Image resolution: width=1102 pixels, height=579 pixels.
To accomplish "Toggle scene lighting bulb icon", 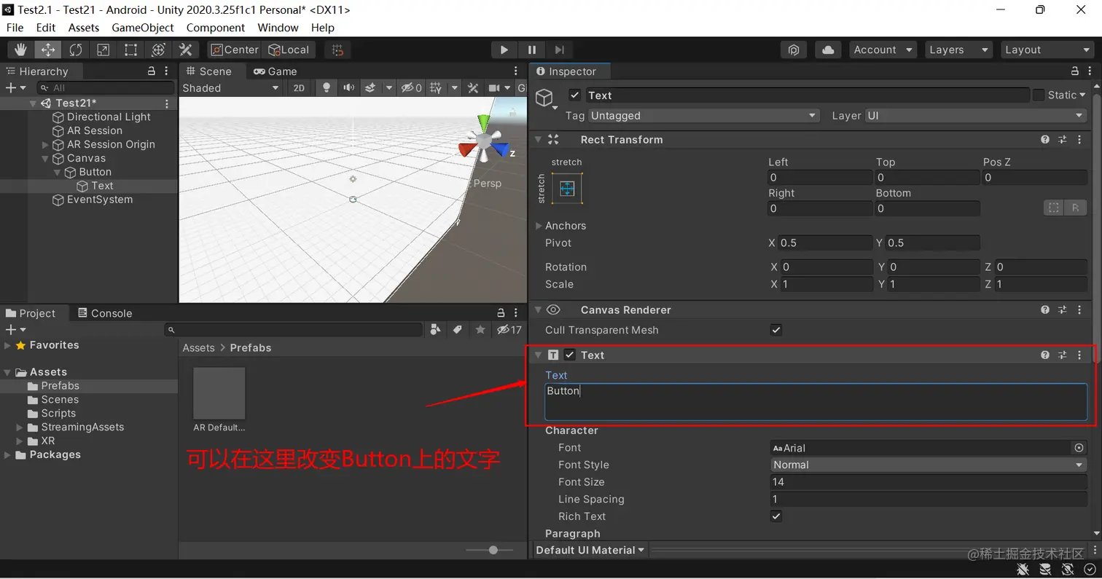I will point(327,88).
